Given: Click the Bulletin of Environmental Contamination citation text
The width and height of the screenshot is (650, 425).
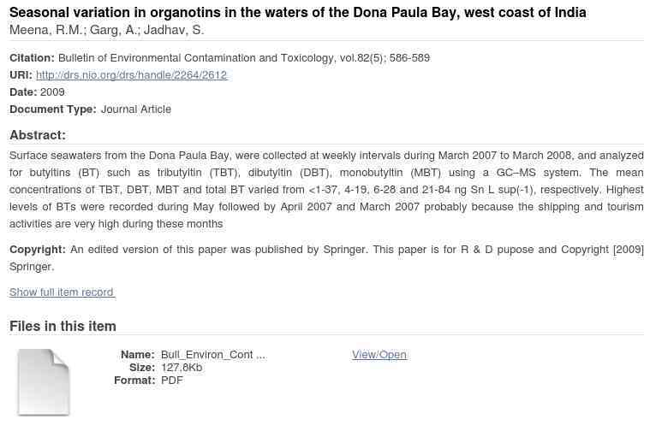Looking at the screenshot, I should (x=244, y=57).
